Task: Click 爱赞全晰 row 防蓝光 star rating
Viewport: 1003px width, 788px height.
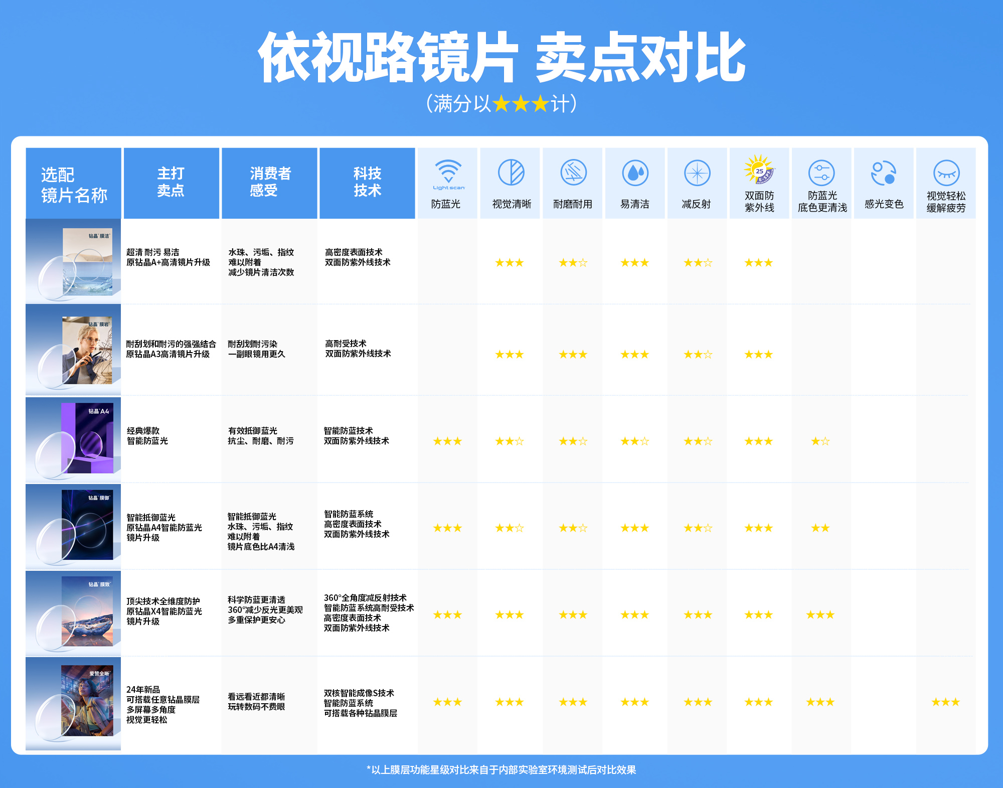Action: (x=447, y=702)
